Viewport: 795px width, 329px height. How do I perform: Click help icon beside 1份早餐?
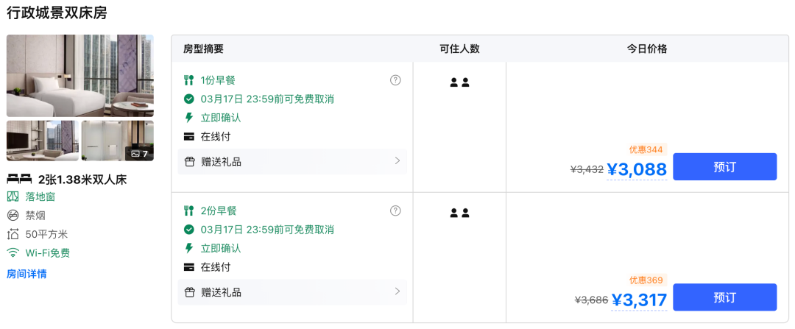click(x=395, y=80)
